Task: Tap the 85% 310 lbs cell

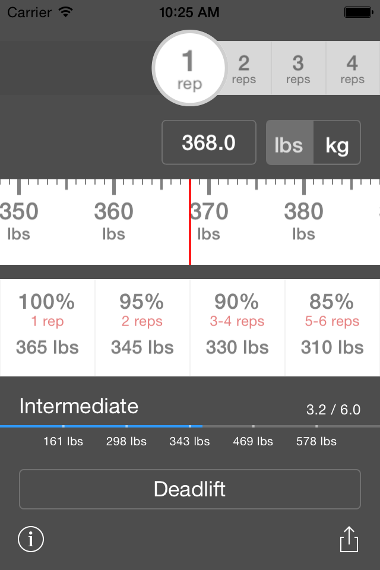Action: tap(332, 328)
